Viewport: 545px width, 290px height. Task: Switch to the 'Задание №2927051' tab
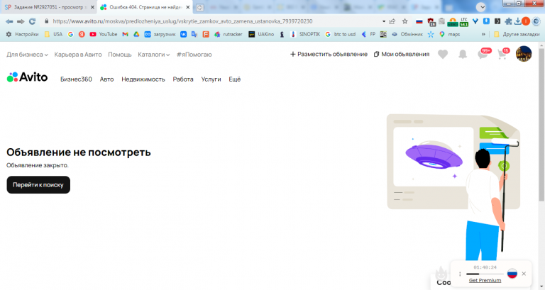pos(49,7)
